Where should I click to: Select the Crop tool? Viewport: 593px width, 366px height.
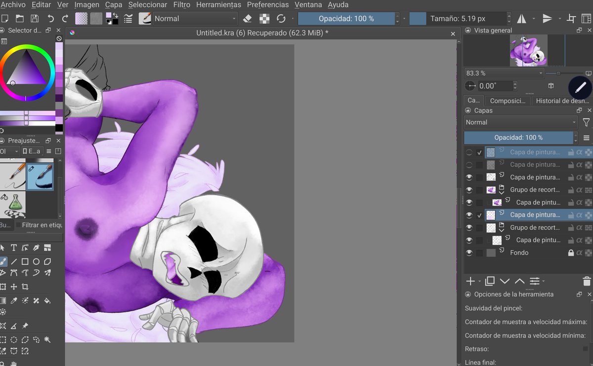(x=25, y=287)
